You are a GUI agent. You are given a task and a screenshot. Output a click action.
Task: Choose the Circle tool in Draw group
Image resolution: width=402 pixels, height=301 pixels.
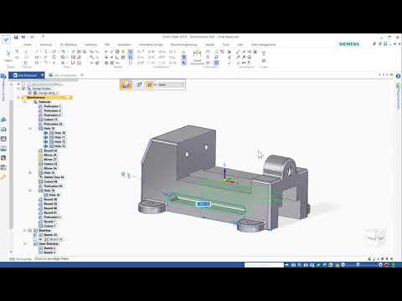click(37, 63)
